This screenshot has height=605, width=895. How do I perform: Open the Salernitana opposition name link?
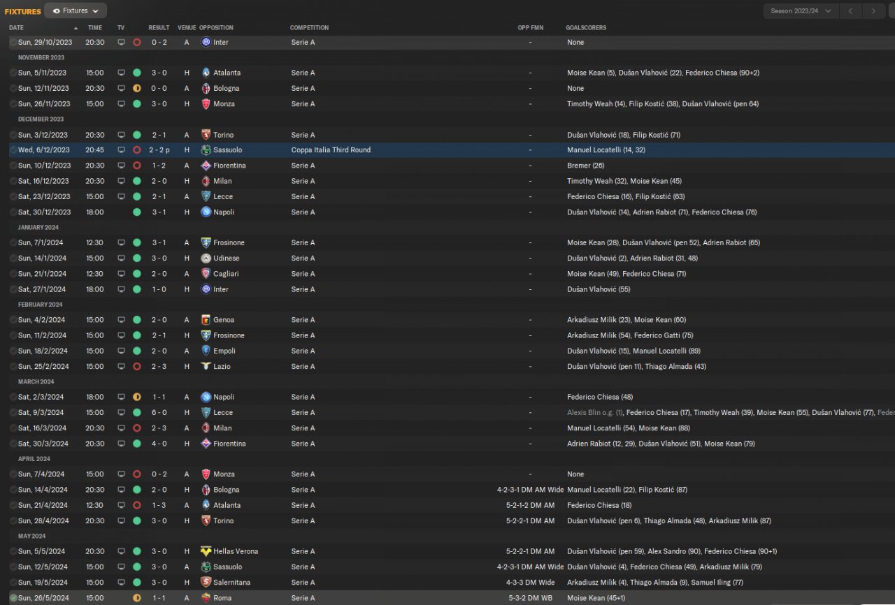click(x=232, y=582)
